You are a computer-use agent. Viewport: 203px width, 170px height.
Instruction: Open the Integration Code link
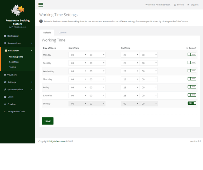tap(16, 112)
